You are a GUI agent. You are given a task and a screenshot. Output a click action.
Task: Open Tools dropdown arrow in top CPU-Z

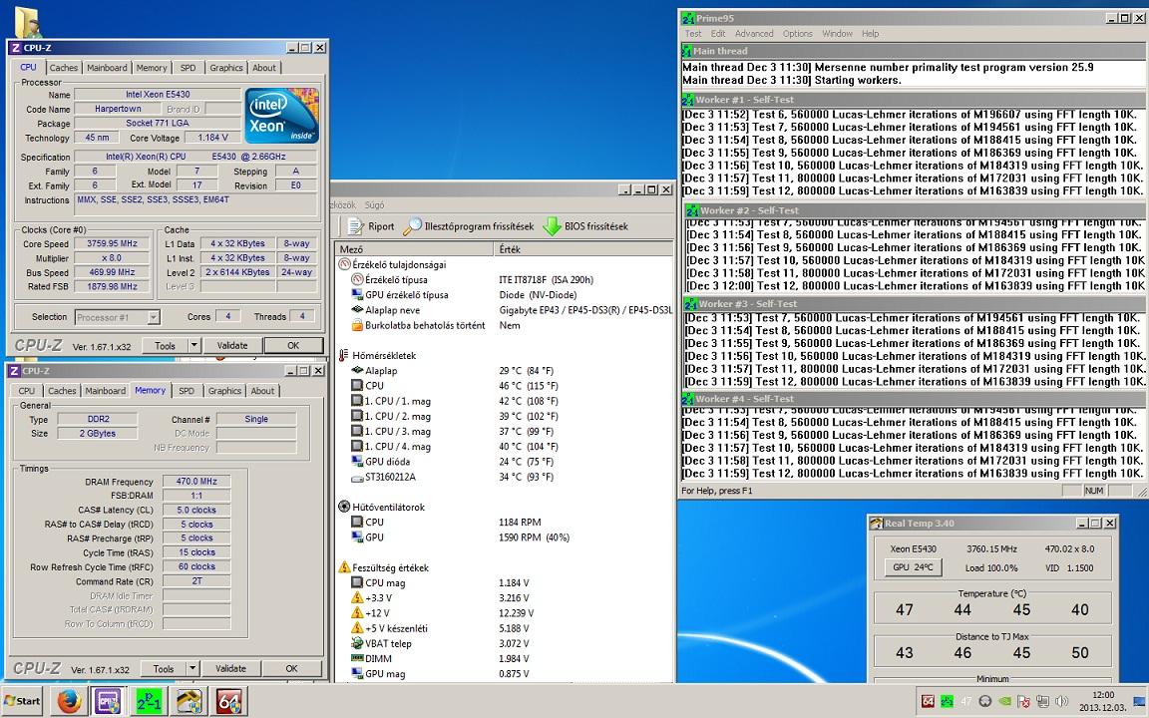[x=194, y=345]
